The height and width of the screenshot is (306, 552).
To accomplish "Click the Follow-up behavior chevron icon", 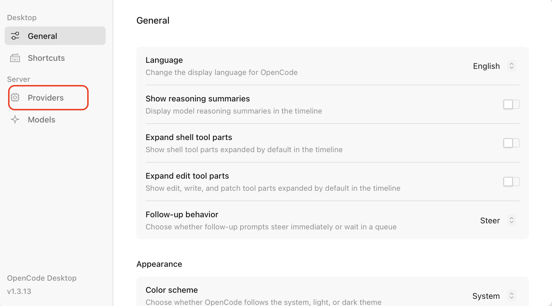I will [x=511, y=220].
